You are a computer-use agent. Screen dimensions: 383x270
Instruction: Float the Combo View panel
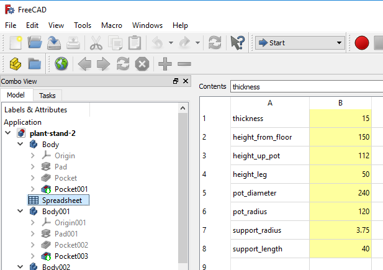(176, 81)
